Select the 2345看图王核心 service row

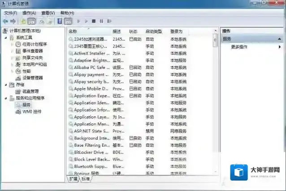(128, 46)
